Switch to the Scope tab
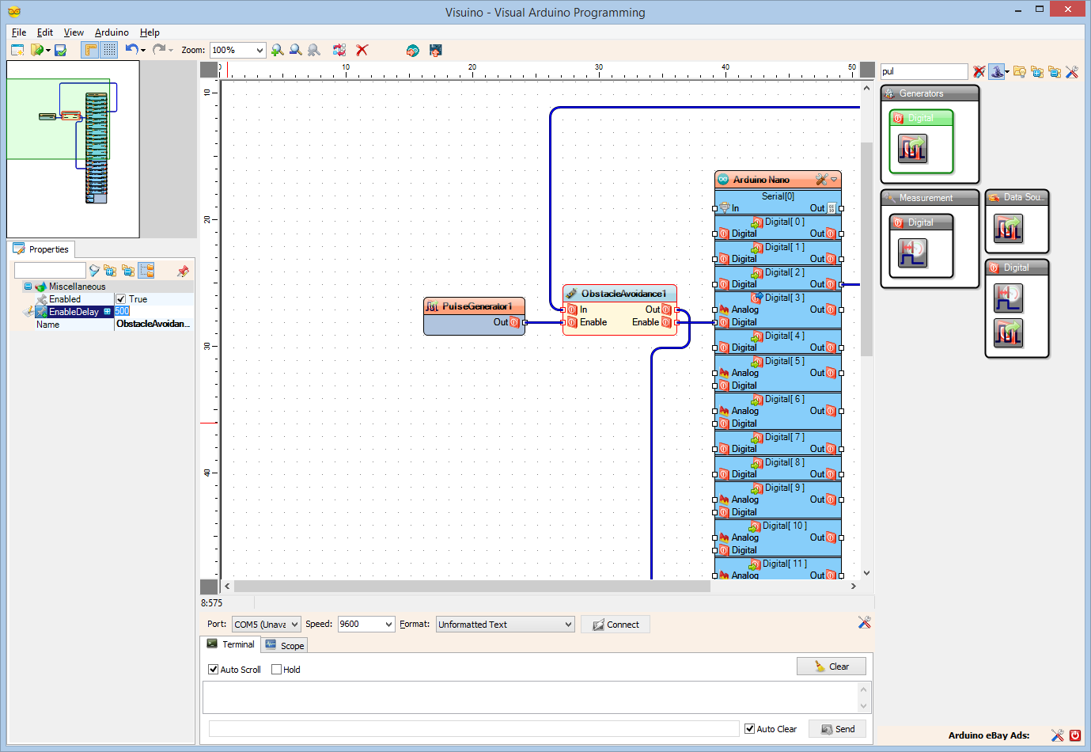Viewport: 1091px width, 752px height. [x=285, y=646]
